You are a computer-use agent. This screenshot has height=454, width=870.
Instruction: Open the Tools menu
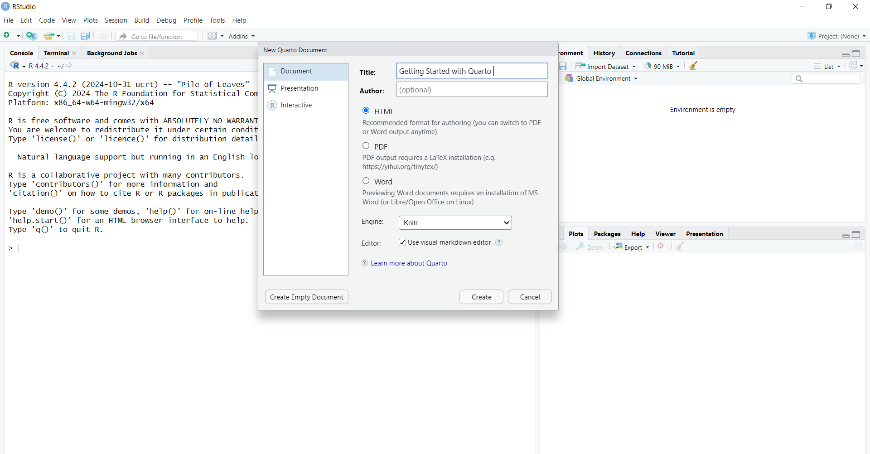(x=217, y=20)
